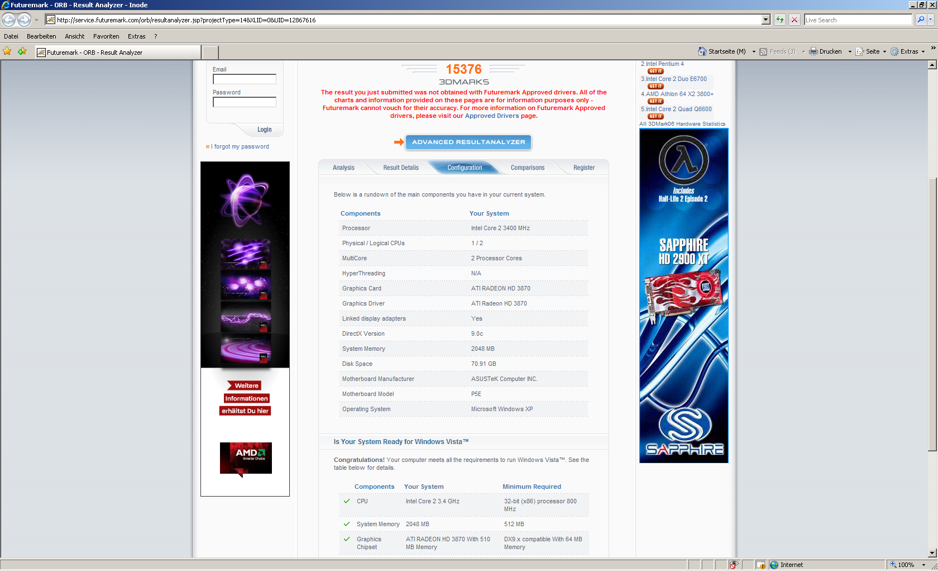Open All 3DMark06 Hardware Statistics link
The height and width of the screenshot is (572, 938).
tap(682, 124)
